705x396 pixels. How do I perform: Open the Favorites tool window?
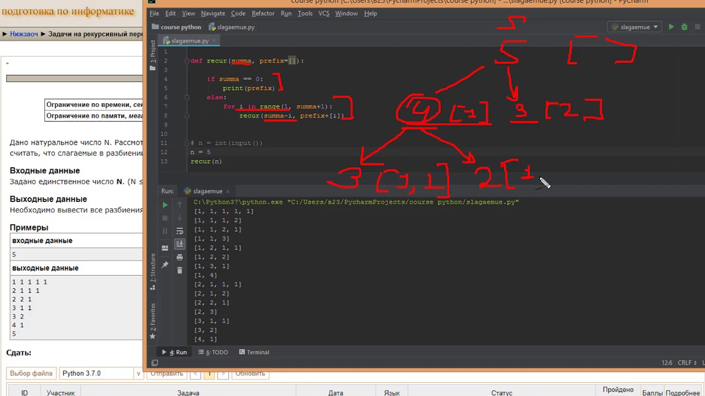point(153,321)
